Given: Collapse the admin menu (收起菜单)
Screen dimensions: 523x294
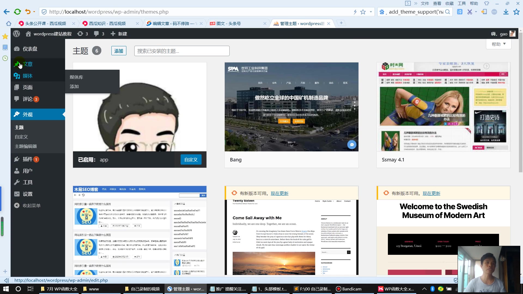Looking at the screenshot, I should [31, 206].
